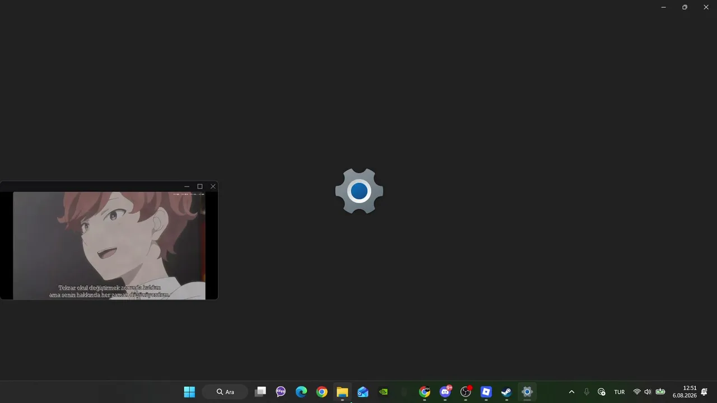Open Wi-Fi network quick settings
The width and height of the screenshot is (717, 403).
[x=637, y=392]
